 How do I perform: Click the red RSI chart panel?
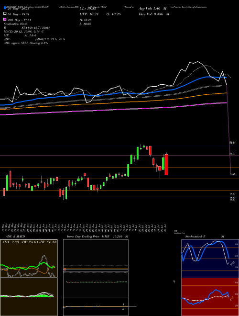210,297
